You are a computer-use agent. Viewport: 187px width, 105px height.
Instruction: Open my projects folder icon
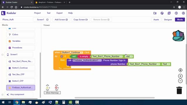click(x=155, y=13)
